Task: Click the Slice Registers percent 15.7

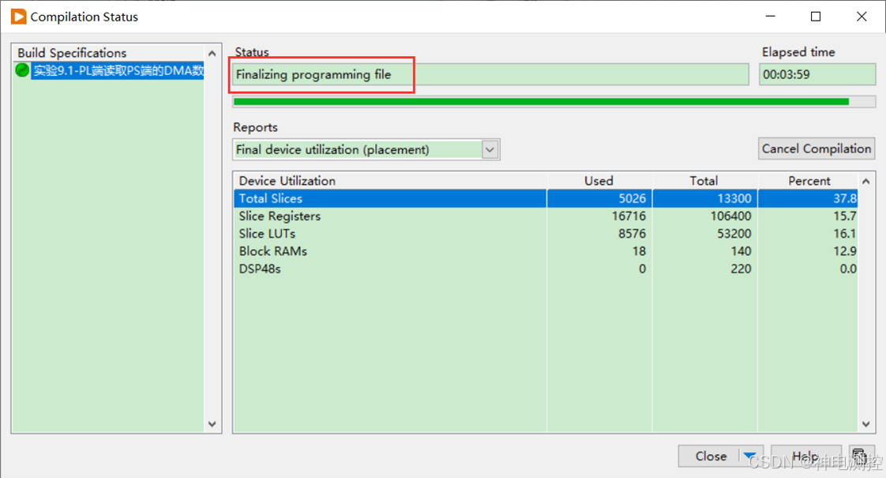Action: coord(845,216)
